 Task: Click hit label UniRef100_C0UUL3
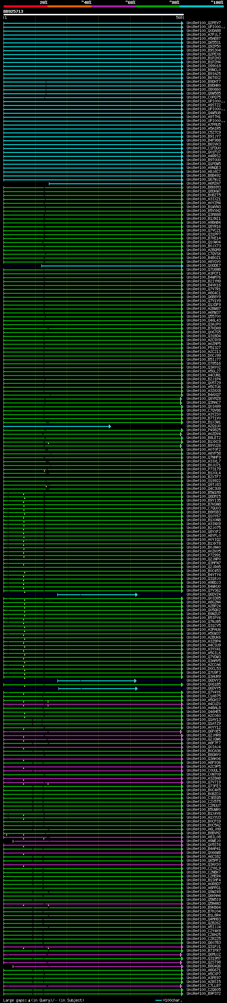pyautogui.click(x=203, y=771)
